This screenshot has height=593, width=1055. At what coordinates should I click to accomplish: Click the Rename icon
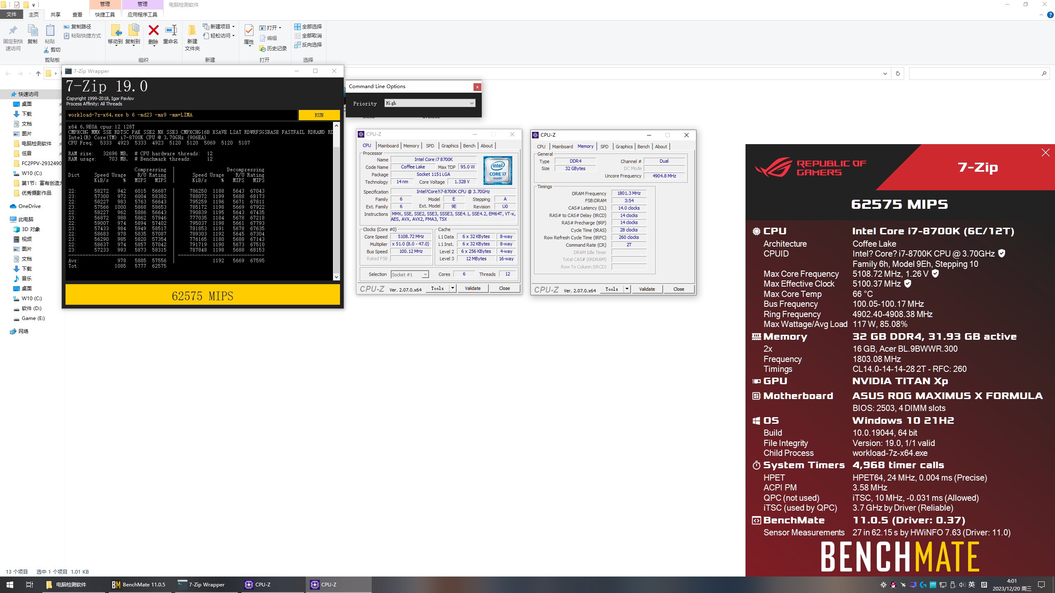pyautogui.click(x=171, y=30)
